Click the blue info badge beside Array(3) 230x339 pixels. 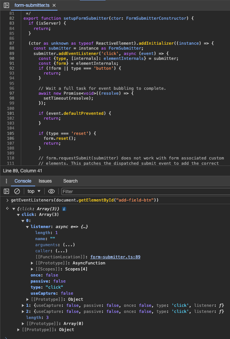[64, 209]
